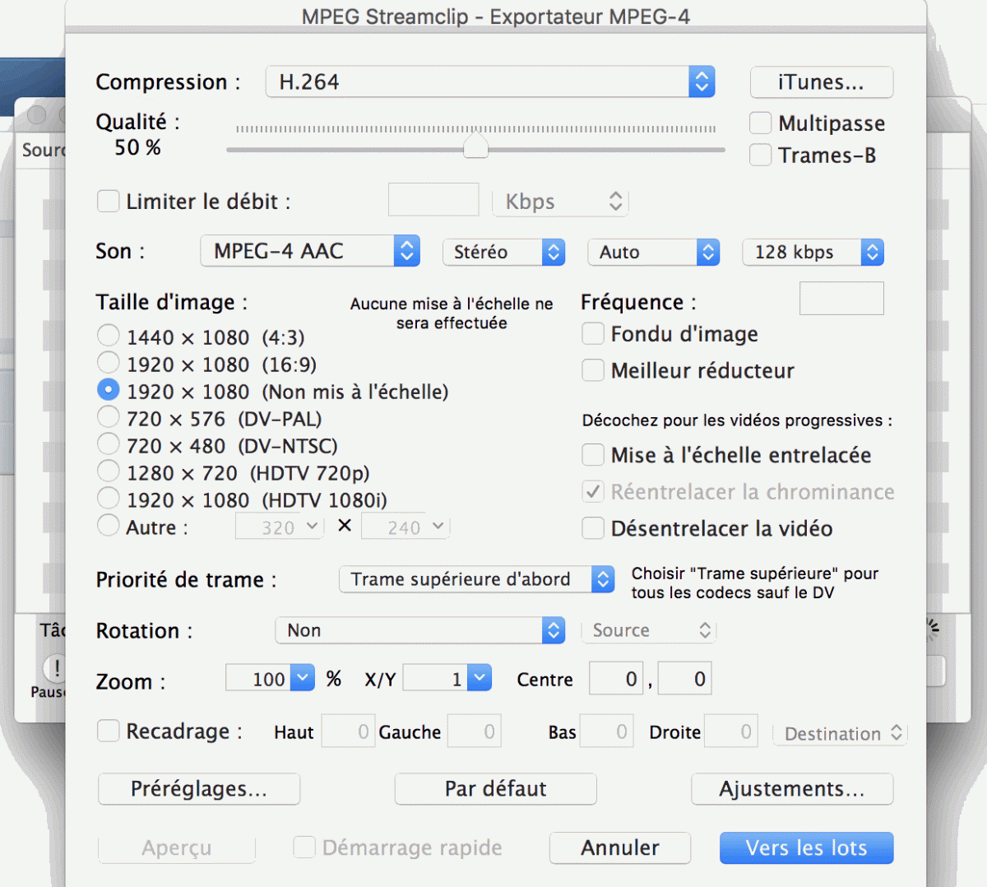Select the 1280 × 720 (HDTV 720p) size
987x887 pixels.
(108, 471)
